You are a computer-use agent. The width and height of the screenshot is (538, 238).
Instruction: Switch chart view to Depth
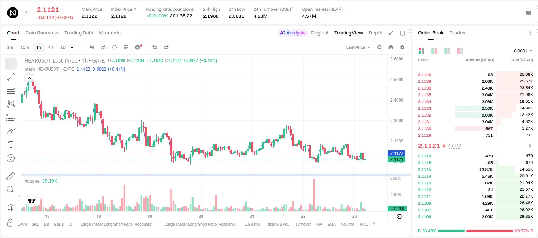(x=375, y=33)
